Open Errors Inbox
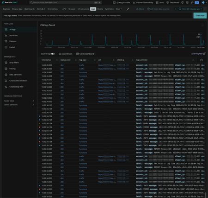208x198 pixels. (53, 9)
